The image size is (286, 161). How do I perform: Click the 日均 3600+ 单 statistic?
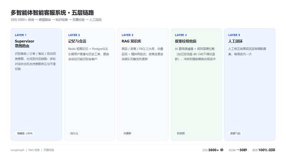[x=213, y=150]
